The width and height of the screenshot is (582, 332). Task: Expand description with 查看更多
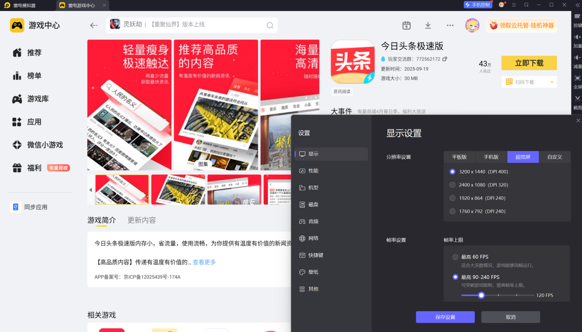pyautogui.click(x=204, y=262)
